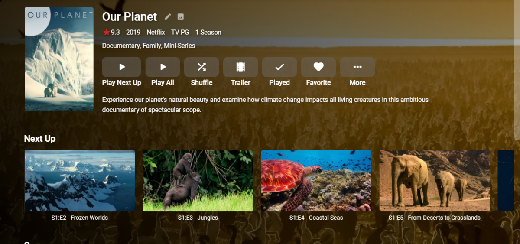Viewport: 520px width, 244px height.
Task: Click S1:E5 - From Deserts to Grasslands title
Action: pyautogui.click(x=435, y=218)
